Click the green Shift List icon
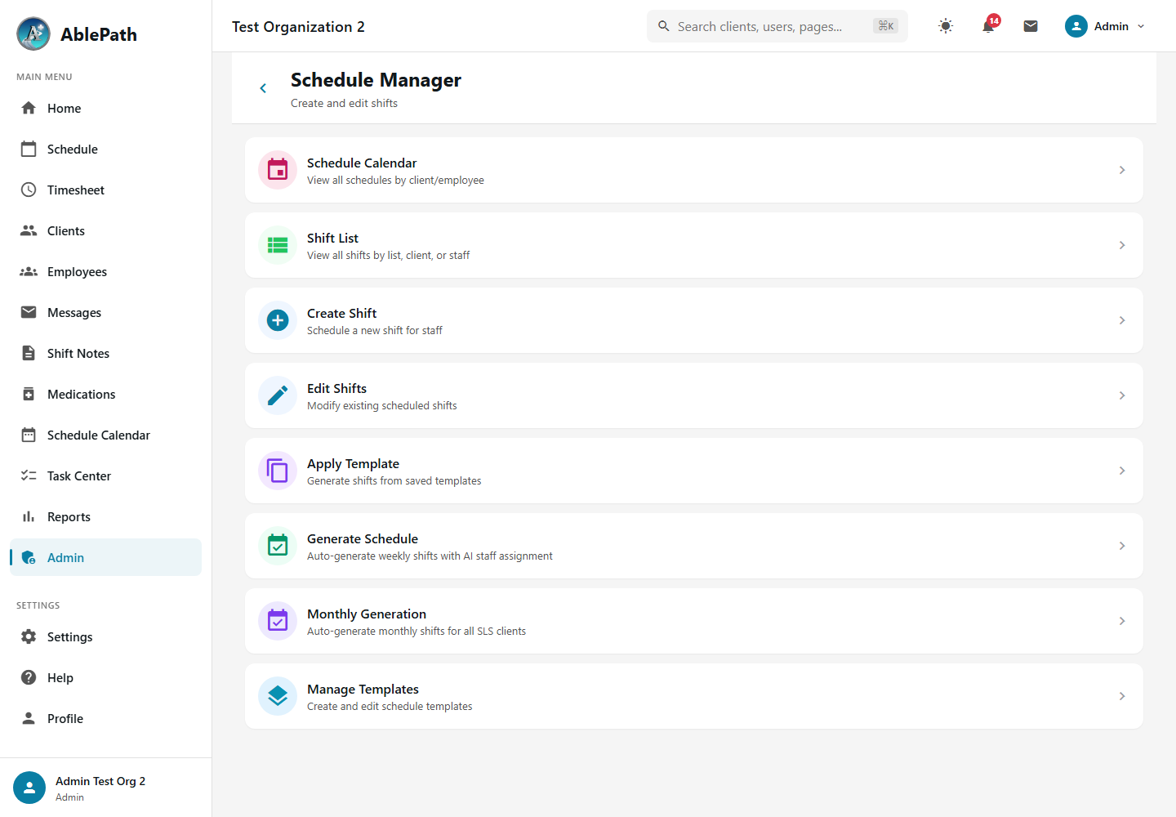 click(x=278, y=245)
